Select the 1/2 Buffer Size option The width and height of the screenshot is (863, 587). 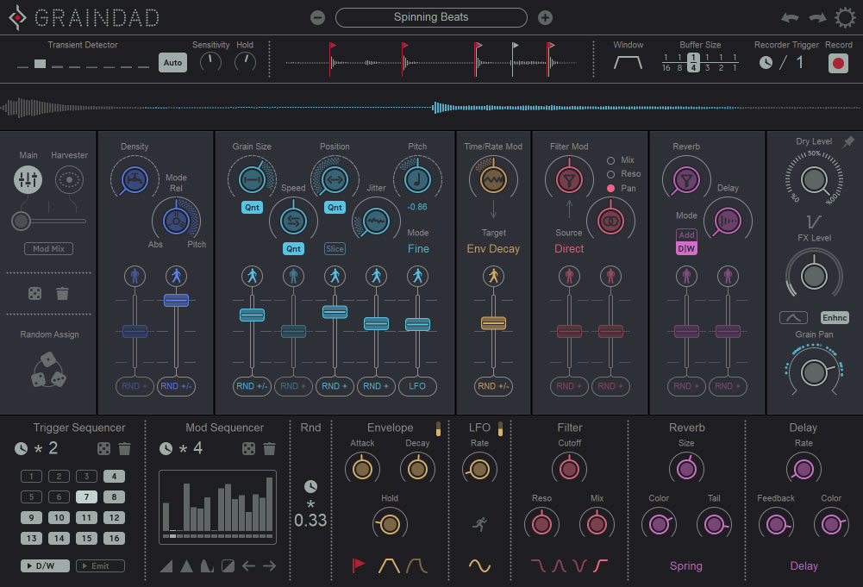[721, 63]
